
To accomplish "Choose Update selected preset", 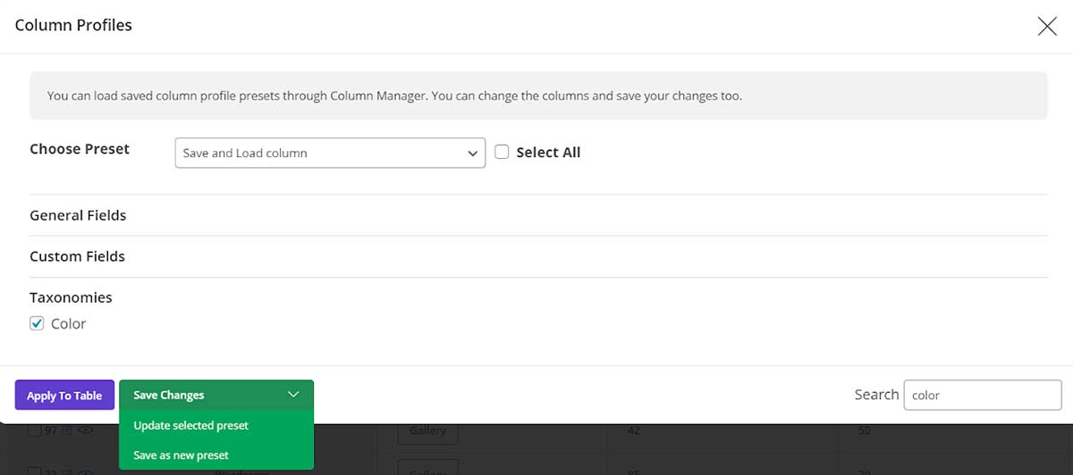I will [x=190, y=426].
